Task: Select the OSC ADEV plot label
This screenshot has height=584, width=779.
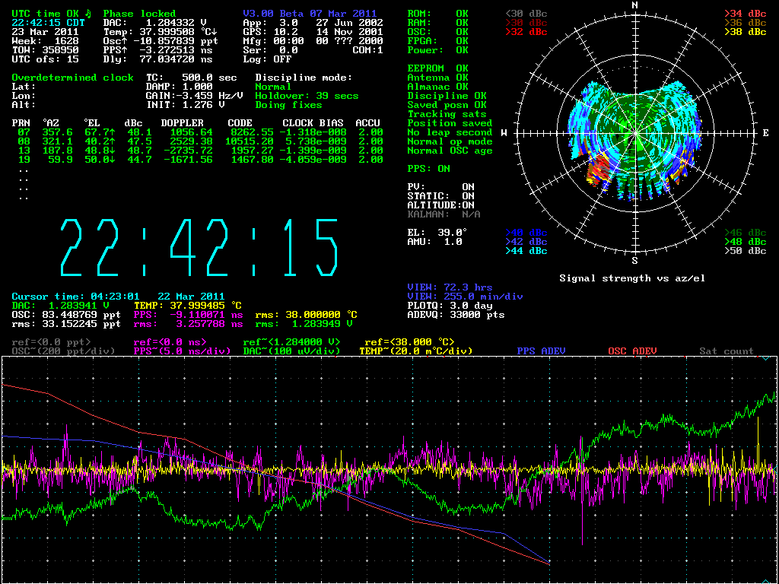Action: 632,351
